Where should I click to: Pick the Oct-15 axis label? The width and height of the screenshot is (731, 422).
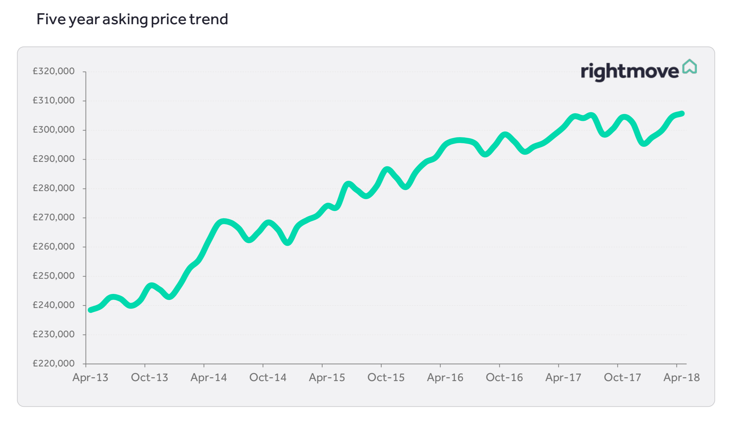(x=386, y=378)
